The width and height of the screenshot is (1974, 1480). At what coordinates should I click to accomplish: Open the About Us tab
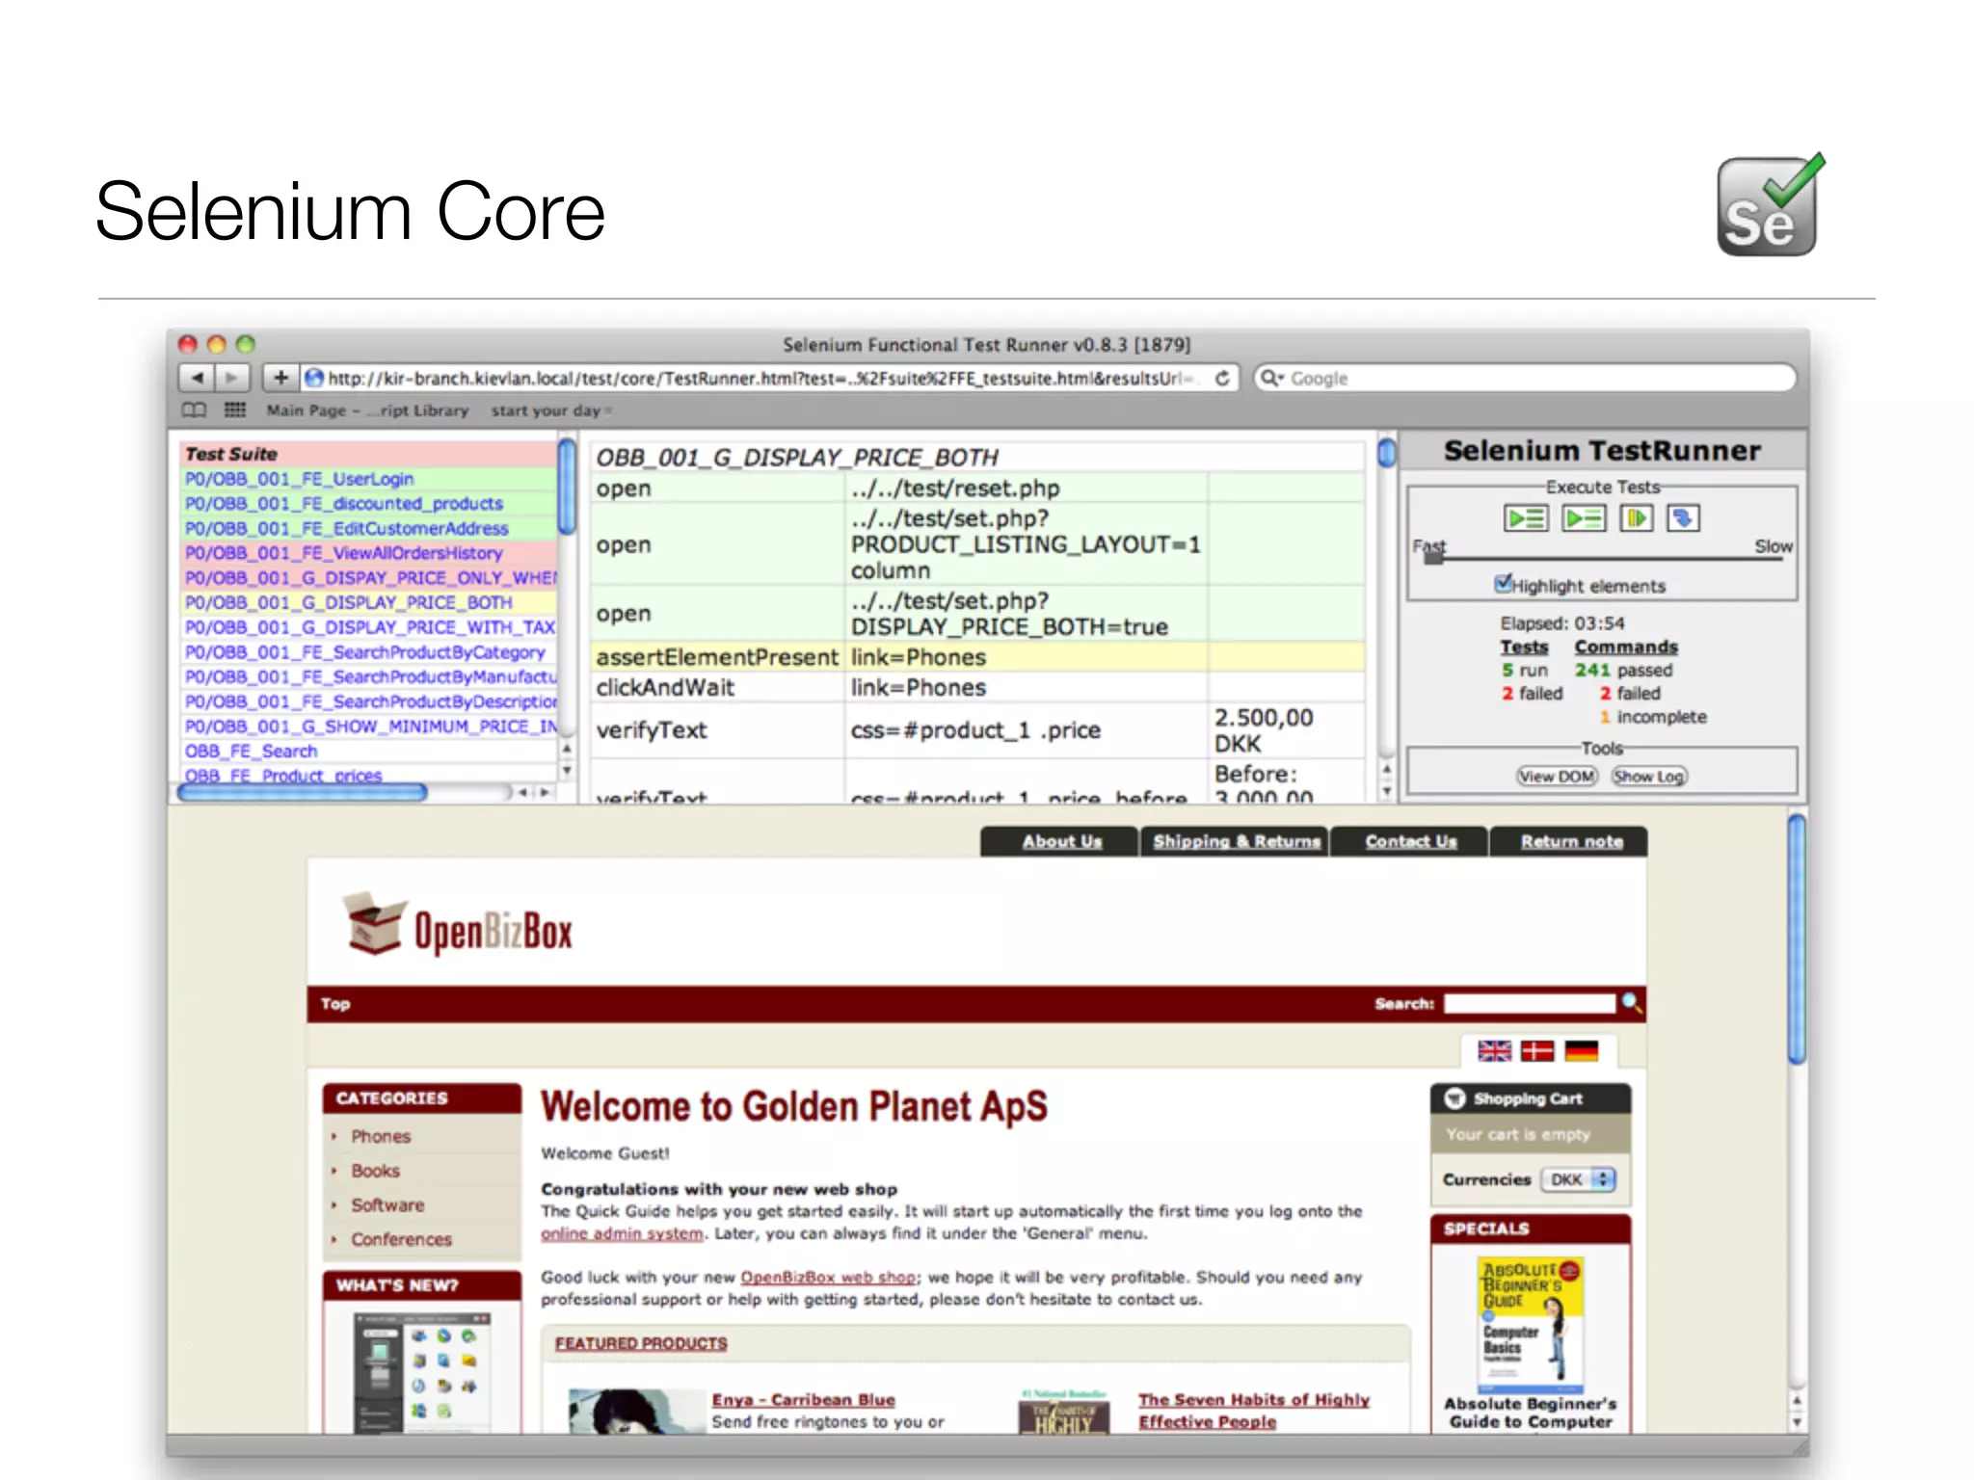coord(1061,841)
